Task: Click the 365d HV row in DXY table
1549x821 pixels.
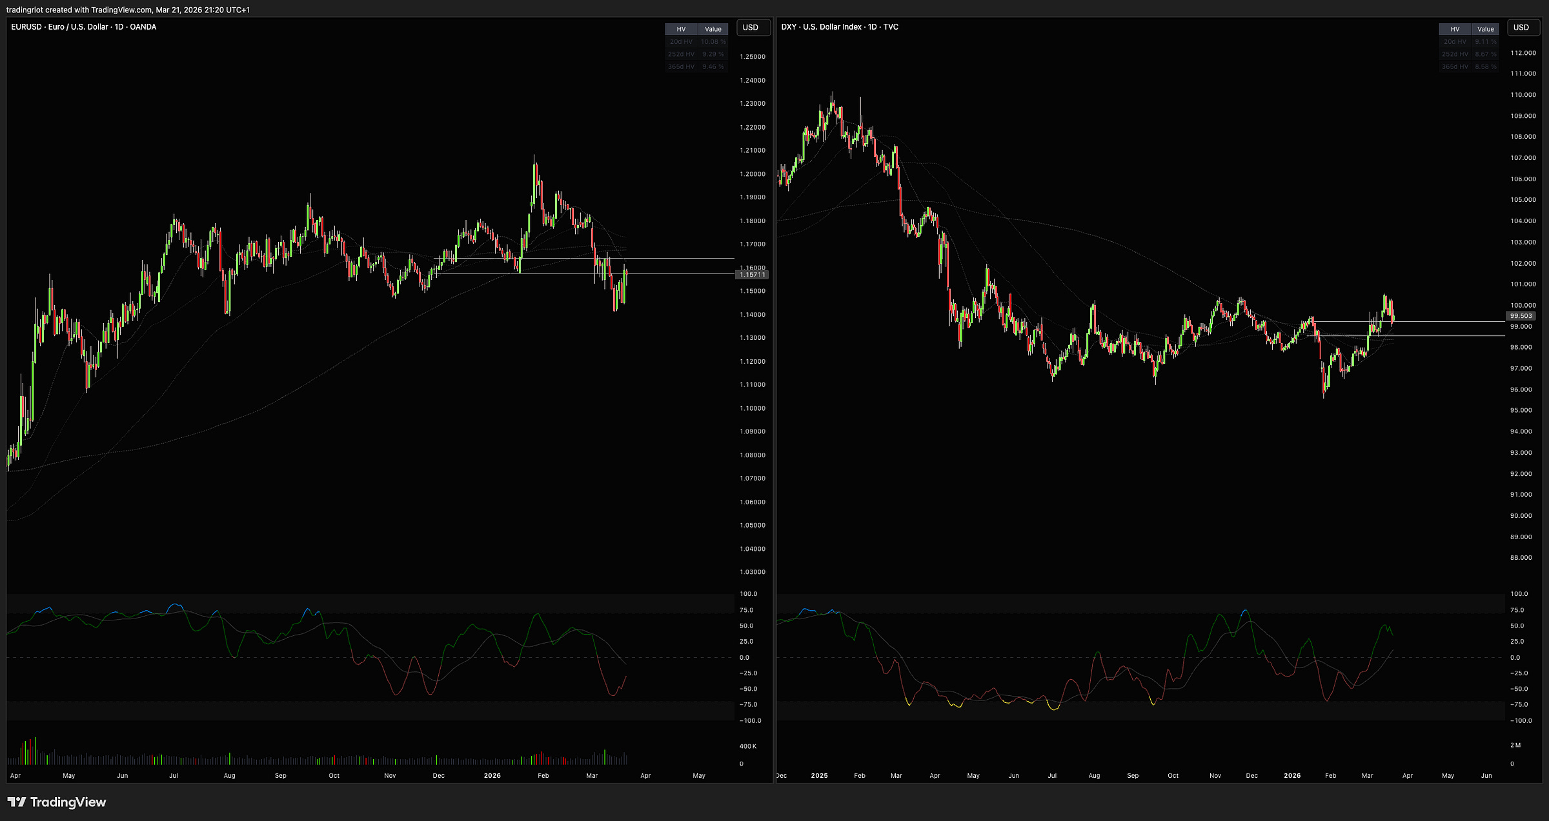Action: pos(1455,66)
